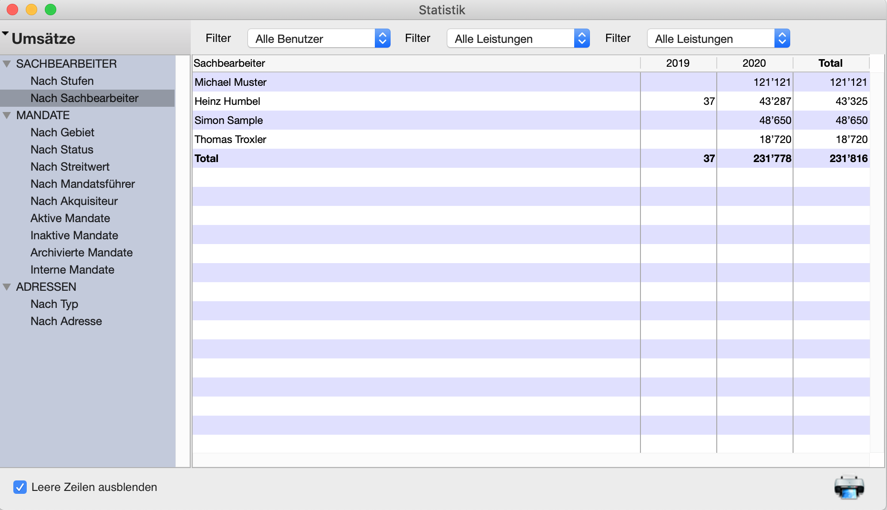Collapse the ADRESSEN tree group

[7, 287]
